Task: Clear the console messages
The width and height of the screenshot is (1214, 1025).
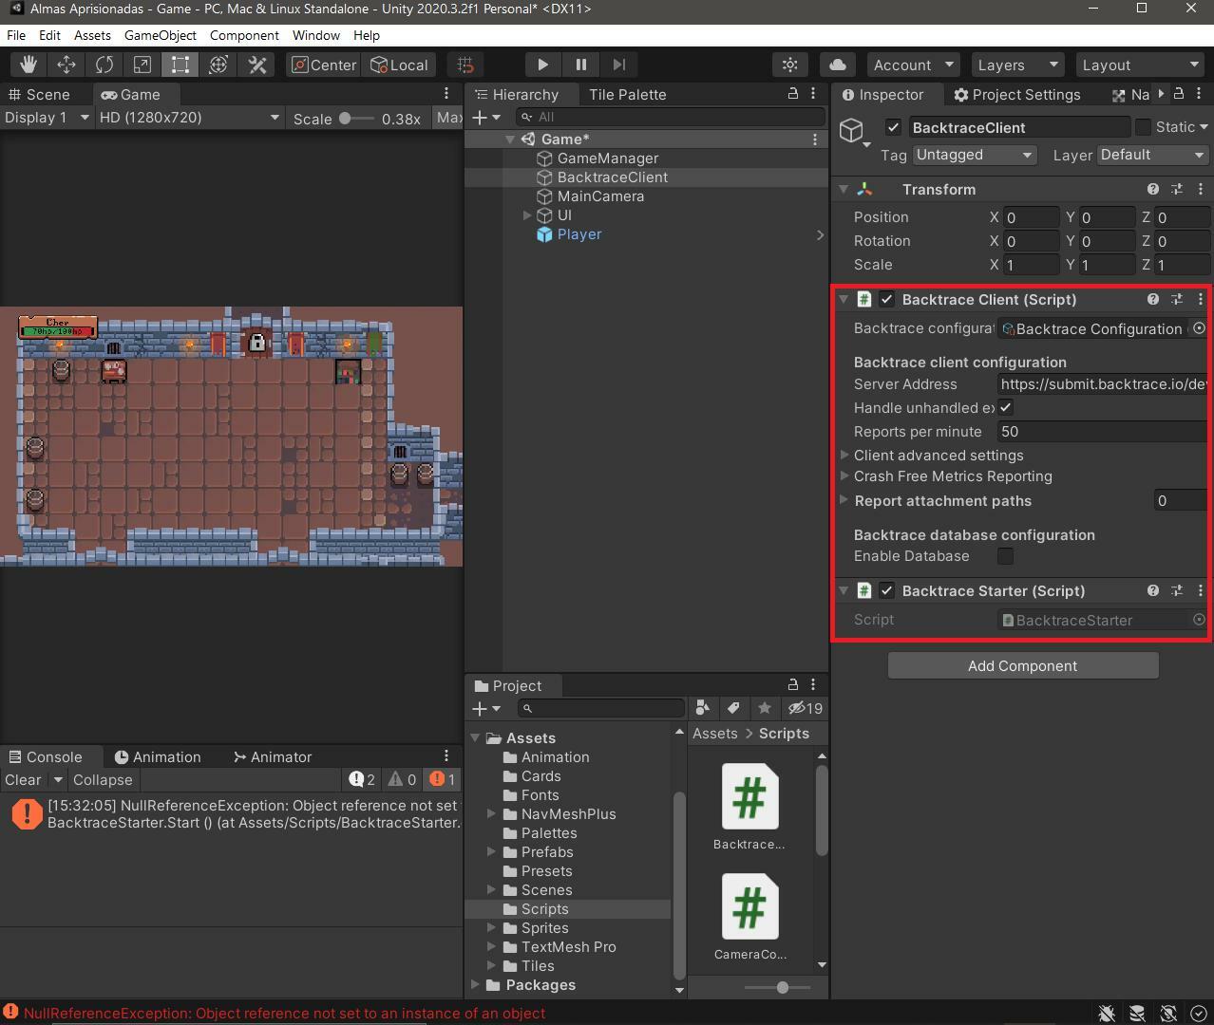Action: pyautogui.click(x=23, y=780)
